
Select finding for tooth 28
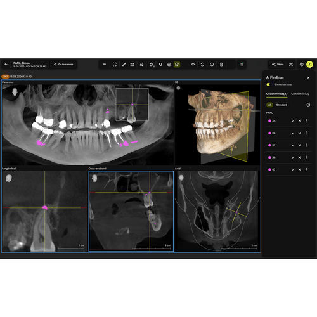[x=272, y=133]
